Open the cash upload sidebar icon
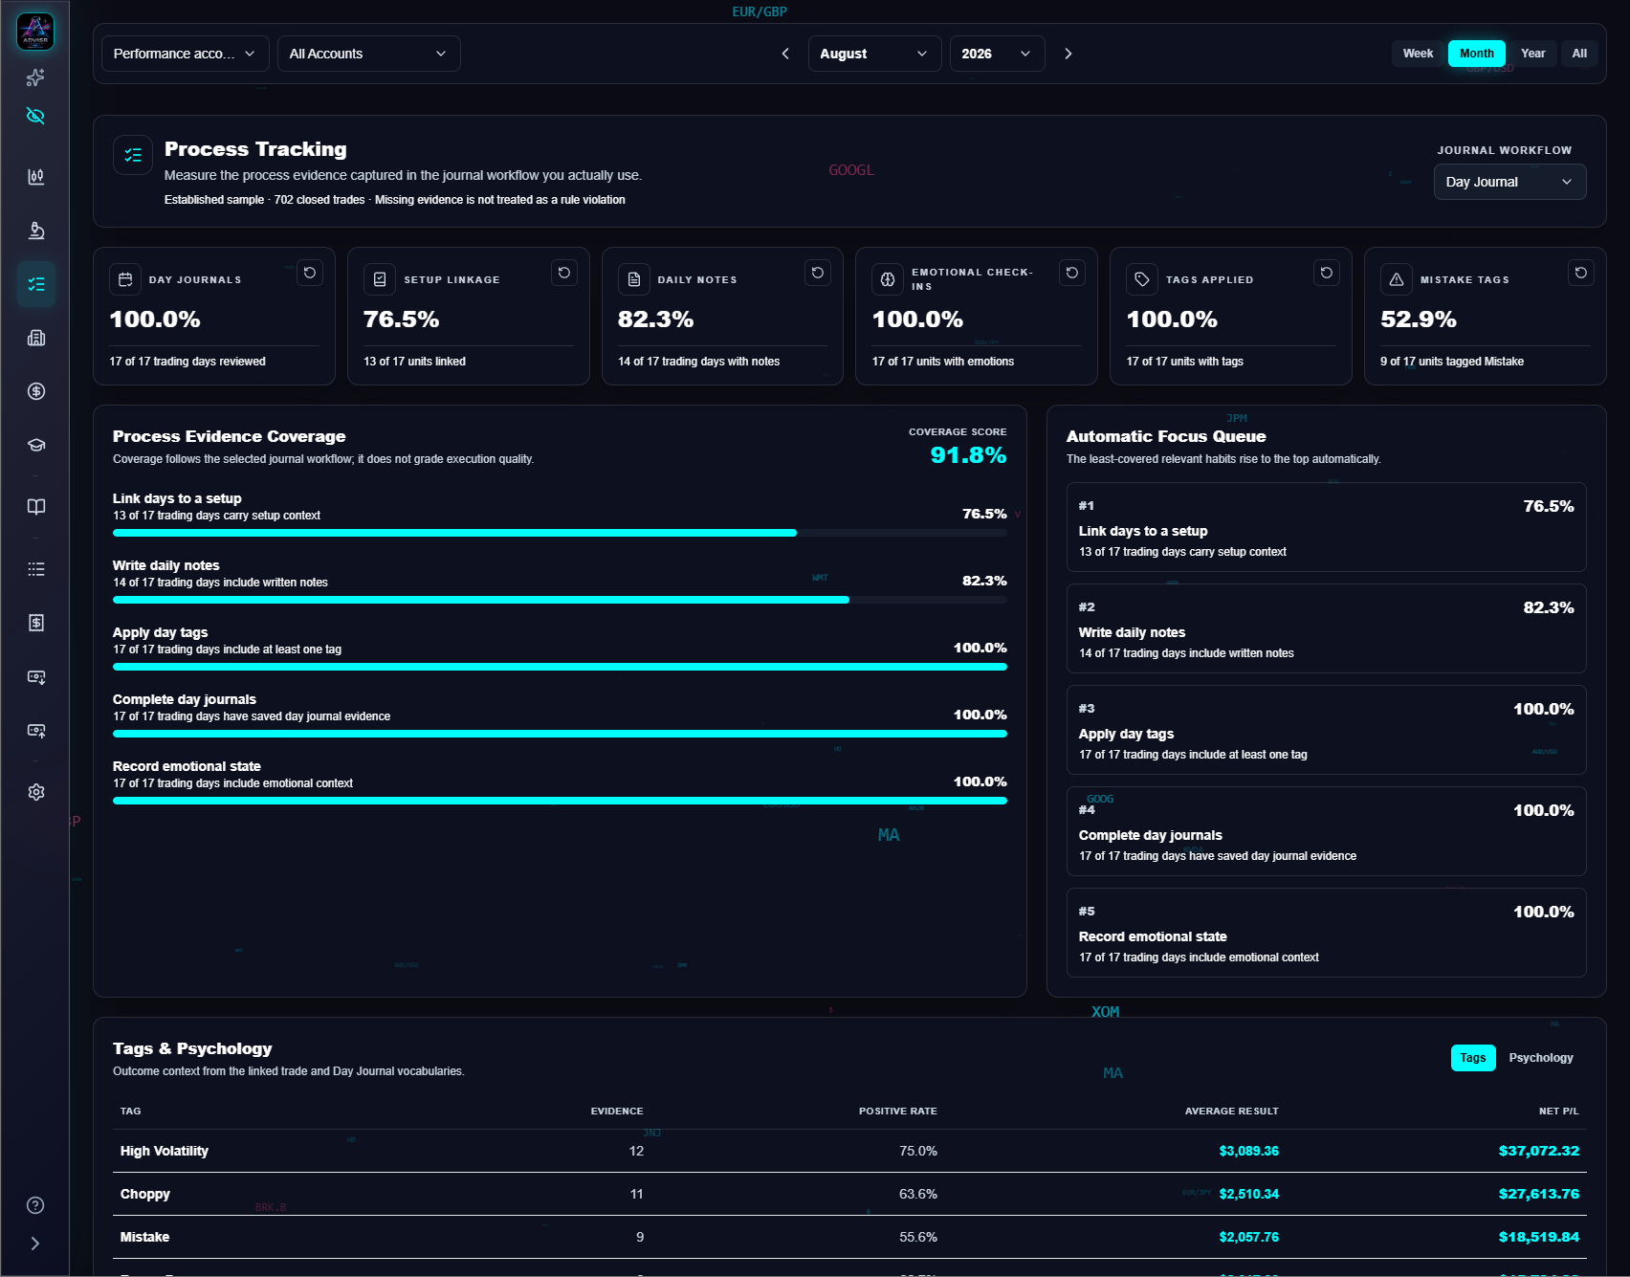 (35, 730)
